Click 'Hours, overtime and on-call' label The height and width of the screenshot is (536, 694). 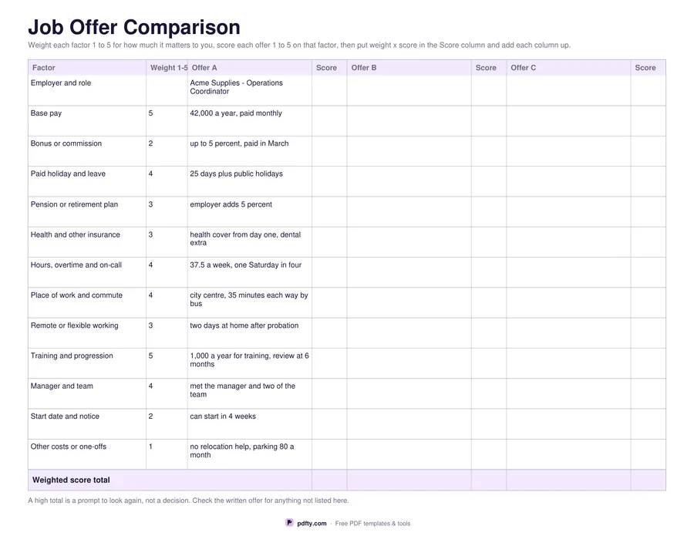(76, 265)
